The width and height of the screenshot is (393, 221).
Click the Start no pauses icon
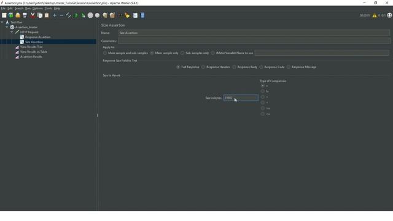84,15
